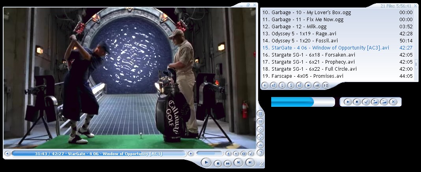Click the add-folder icon in playlist toolbar
This screenshot has height=172, width=421.
(274, 85)
